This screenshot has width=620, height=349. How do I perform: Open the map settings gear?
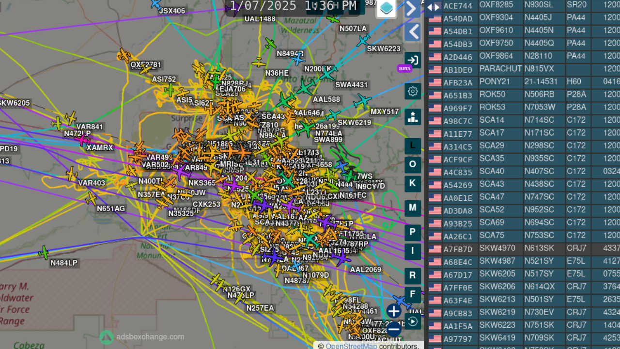point(413,91)
